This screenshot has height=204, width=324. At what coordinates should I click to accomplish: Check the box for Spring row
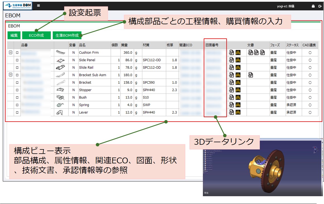(x=17, y=105)
